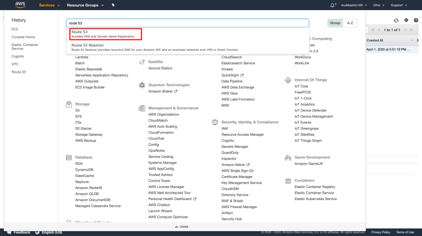Viewport: 422px width, 236px height.
Task: Click the help question mark icon
Action: tap(416, 20)
